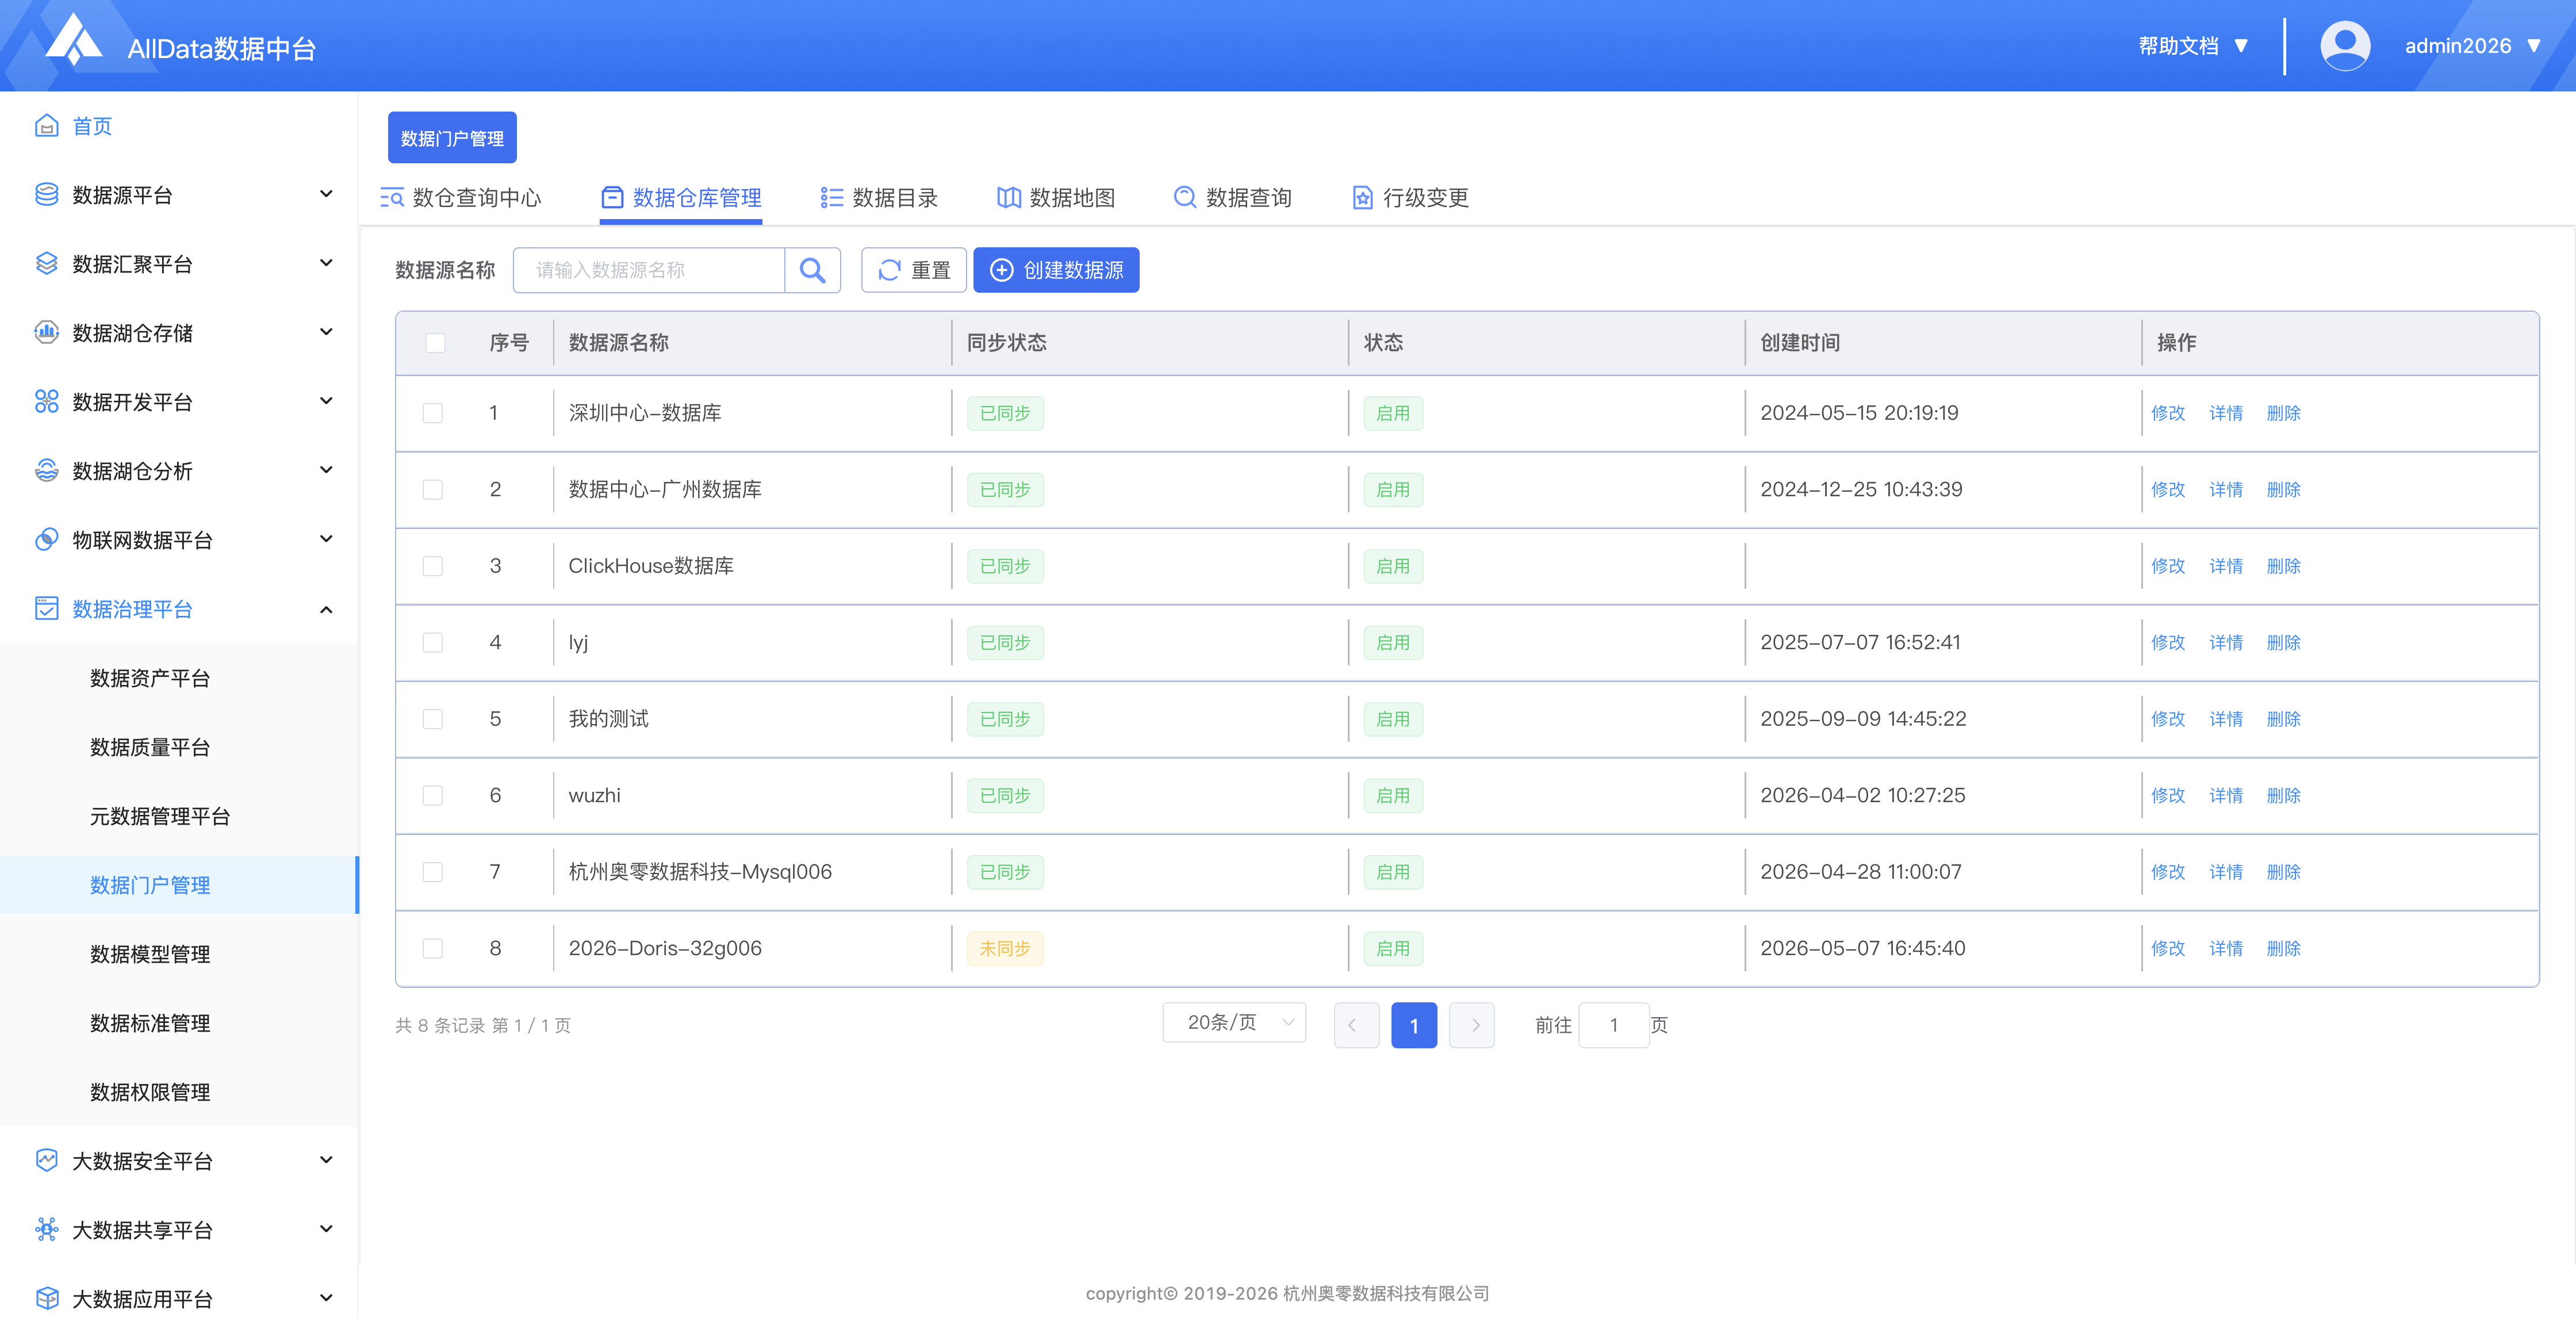The image size is (2576, 1318).
Task: Open the 帮助文档 dropdown
Action: click(x=2193, y=46)
